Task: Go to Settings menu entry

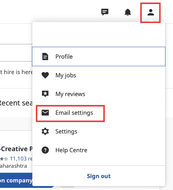Action: click(x=99, y=131)
